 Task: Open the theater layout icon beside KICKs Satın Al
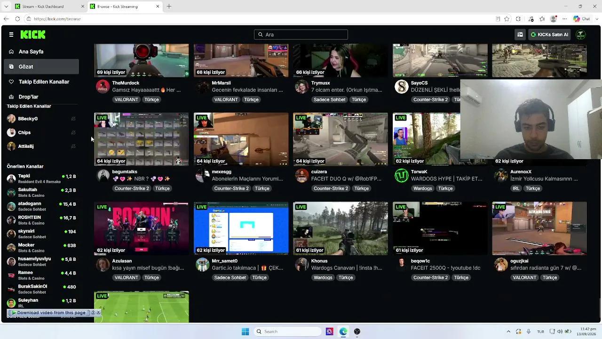(x=520, y=34)
